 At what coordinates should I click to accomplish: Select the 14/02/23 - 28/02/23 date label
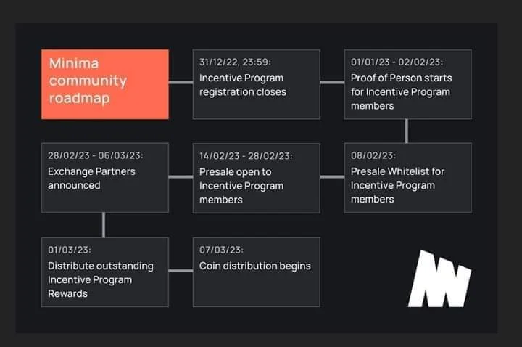point(246,156)
